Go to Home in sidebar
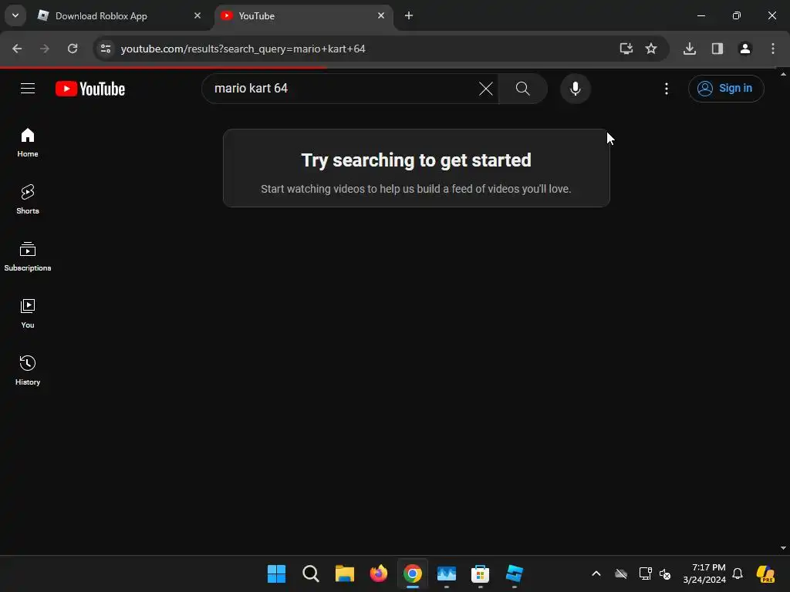Image resolution: width=790 pixels, height=592 pixels. click(28, 143)
